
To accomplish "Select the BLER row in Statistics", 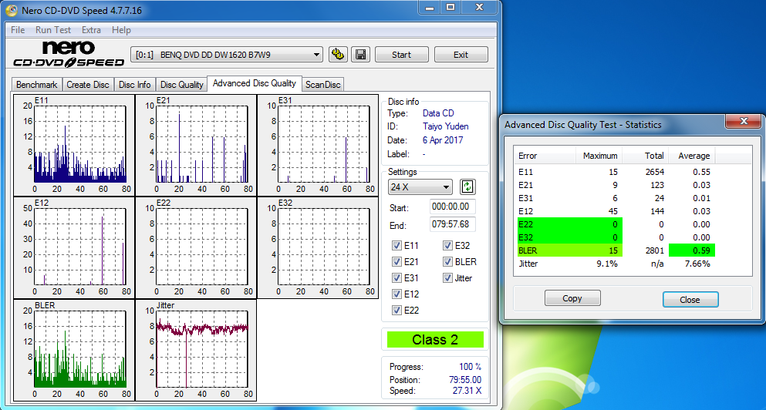I will click(x=615, y=251).
